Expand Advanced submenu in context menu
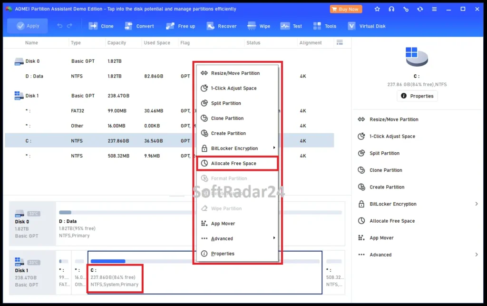The height and width of the screenshot is (306, 487). (x=237, y=238)
